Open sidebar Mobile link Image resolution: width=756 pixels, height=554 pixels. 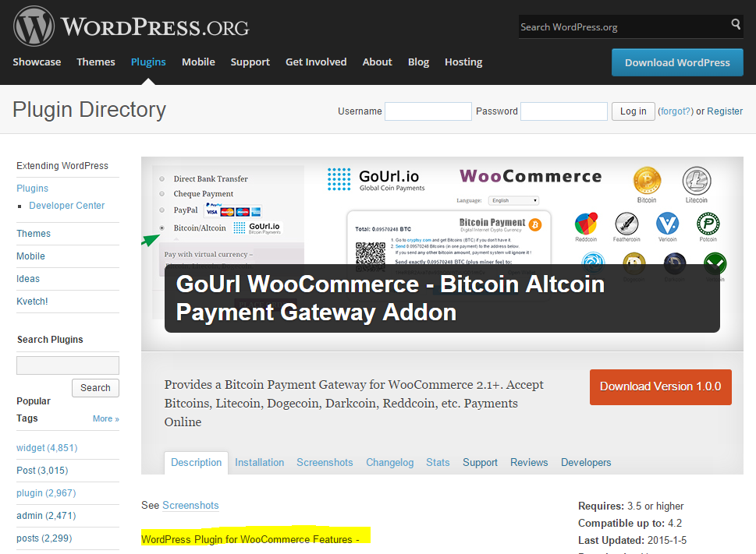point(30,256)
